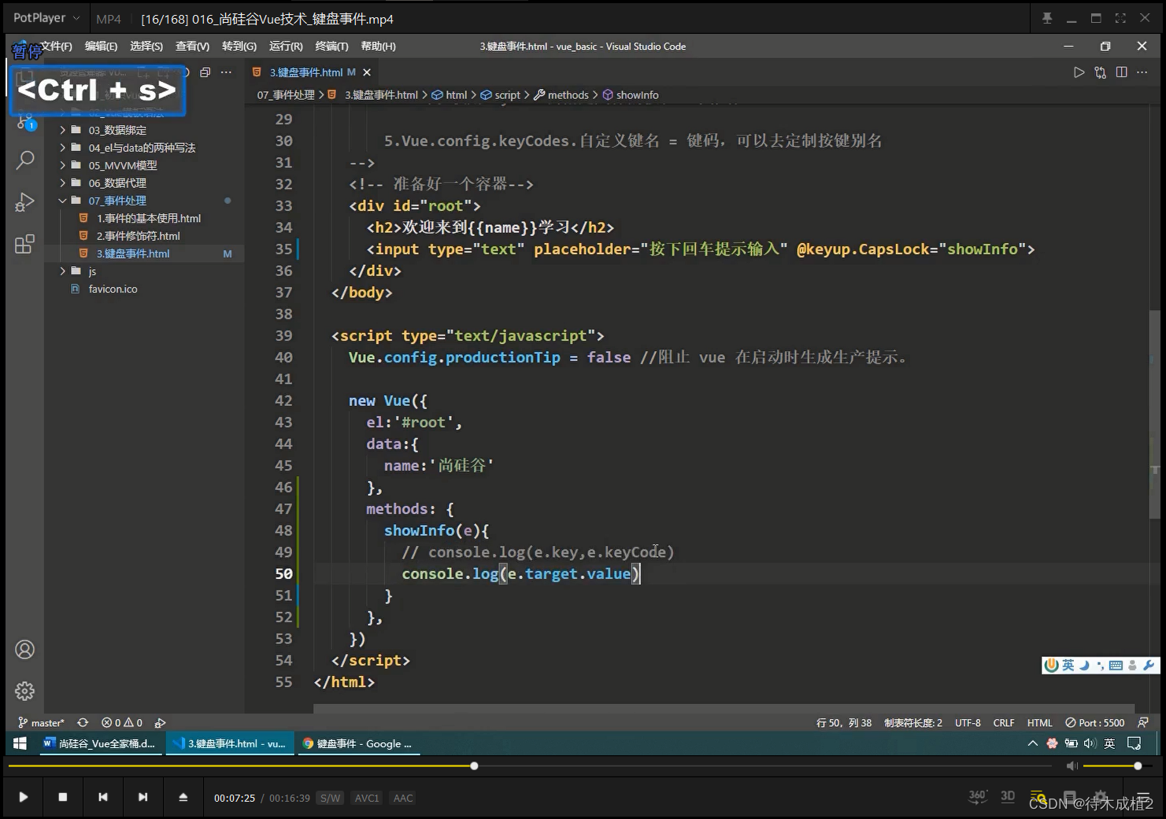Switch to Google Chrome 键盘事件 taskbar item
This screenshot has width=1166, height=819.
(x=359, y=743)
